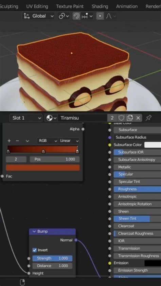161x286 pixels.
Task: Adjust the Subsurface value field
Action: pos(137,130)
